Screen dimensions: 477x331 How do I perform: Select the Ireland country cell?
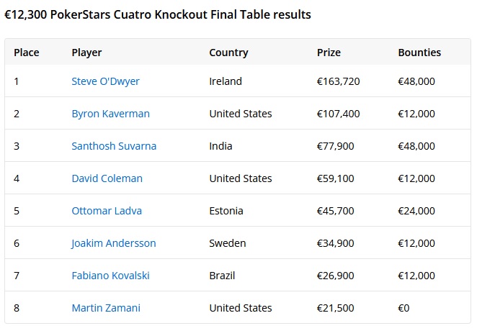pyautogui.click(x=226, y=81)
